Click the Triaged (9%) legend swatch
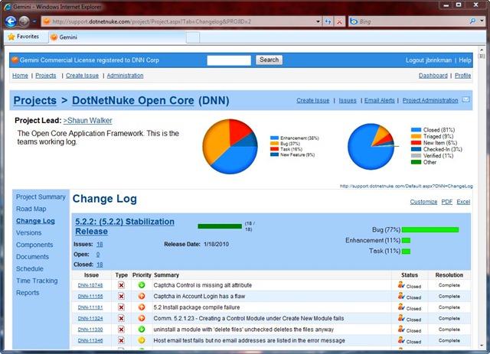 (416, 136)
